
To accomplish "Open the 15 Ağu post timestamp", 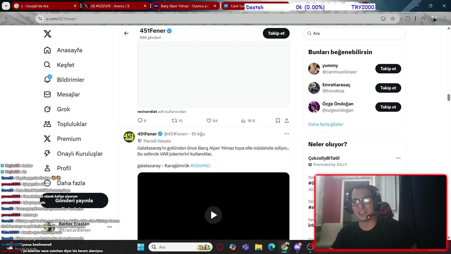I will pyautogui.click(x=198, y=134).
